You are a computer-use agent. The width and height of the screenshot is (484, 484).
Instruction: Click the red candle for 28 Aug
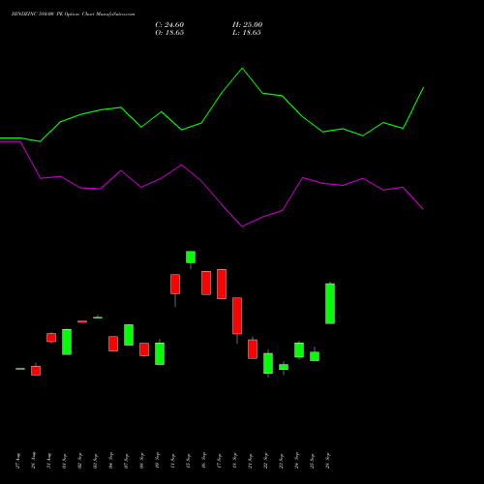pyautogui.click(x=36, y=371)
